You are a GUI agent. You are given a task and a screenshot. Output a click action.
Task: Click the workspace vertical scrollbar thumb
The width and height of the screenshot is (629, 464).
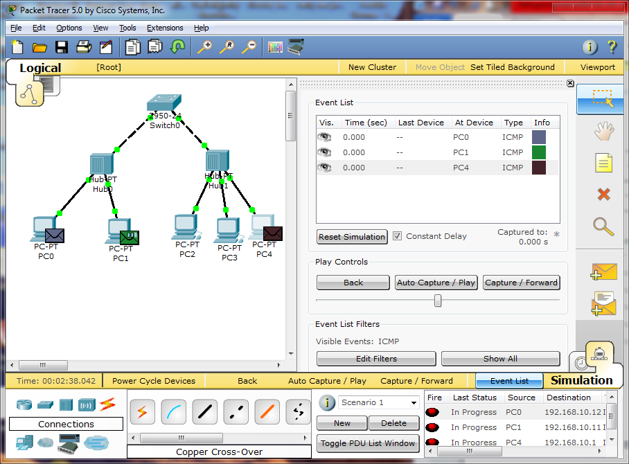[x=290, y=116]
